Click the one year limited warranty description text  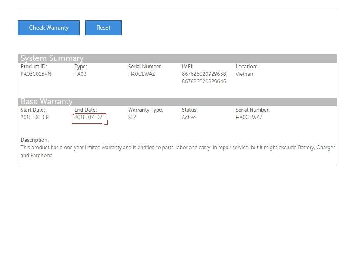click(178, 151)
